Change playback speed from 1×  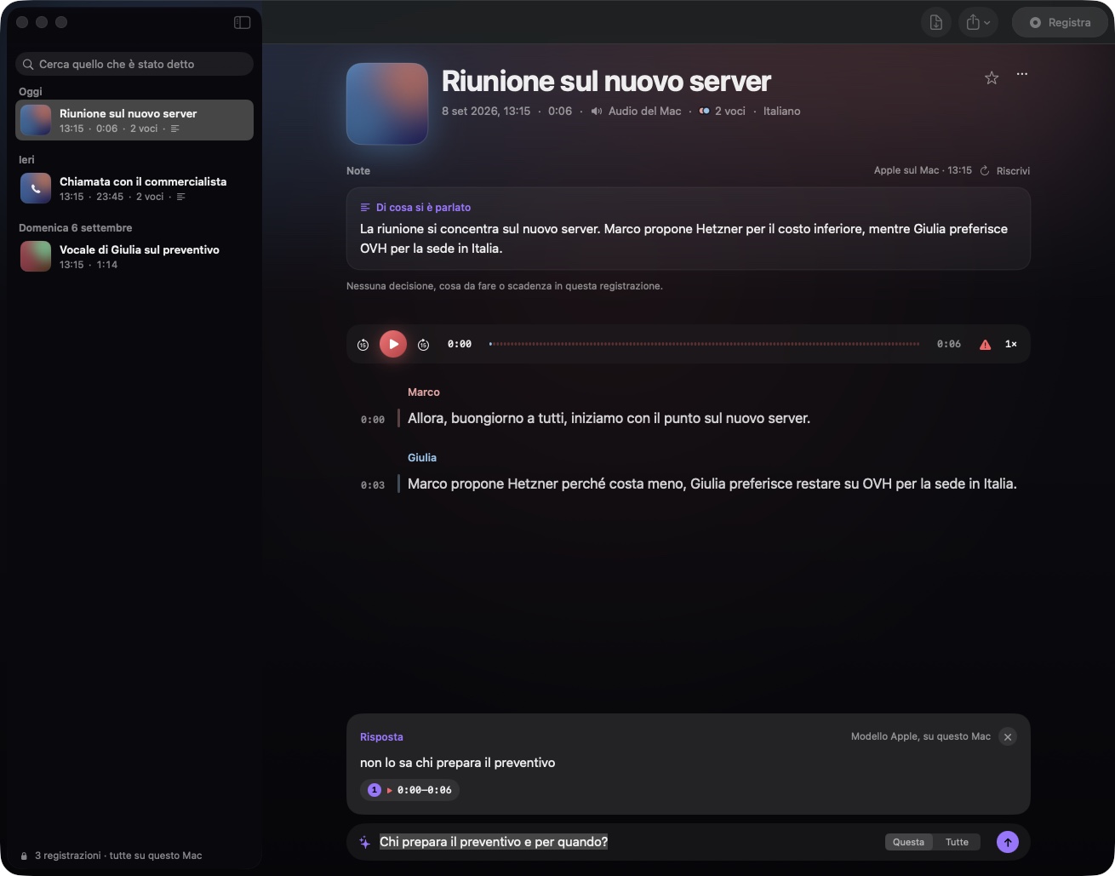[1011, 344]
